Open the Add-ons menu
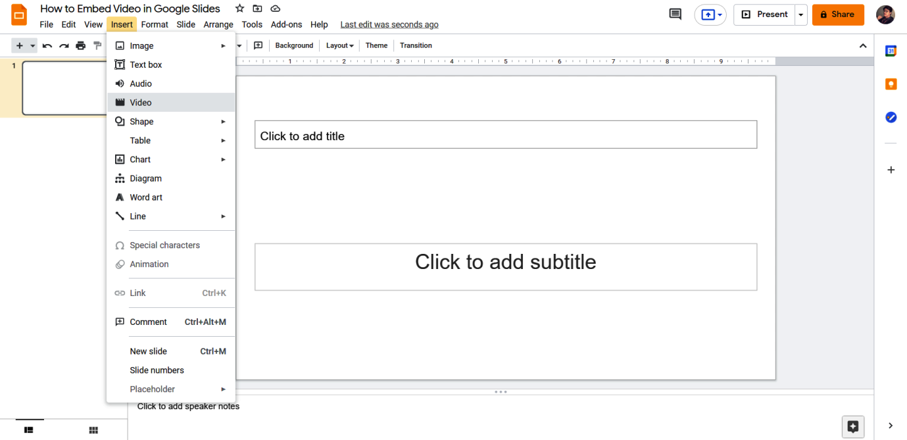 tap(287, 24)
